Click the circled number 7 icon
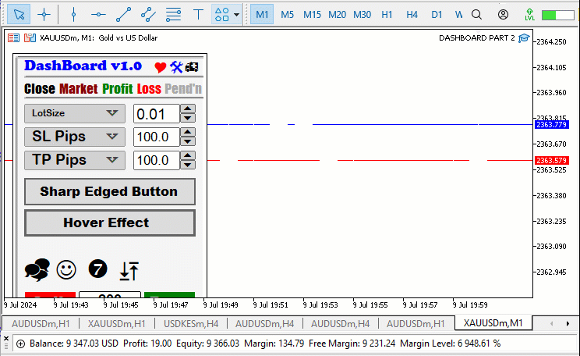The width and height of the screenshot is (580, 356). point(98,269)
